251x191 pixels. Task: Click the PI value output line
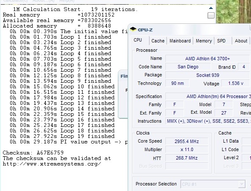pyautogui.click(x=69, y=142)
